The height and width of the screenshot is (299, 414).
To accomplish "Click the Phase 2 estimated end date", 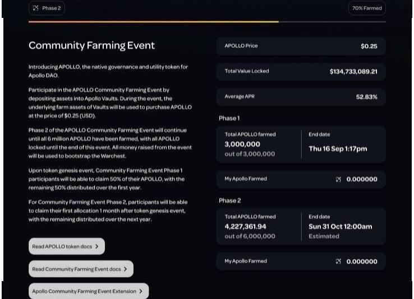I will pyautogui.click(x=340, y=227).
